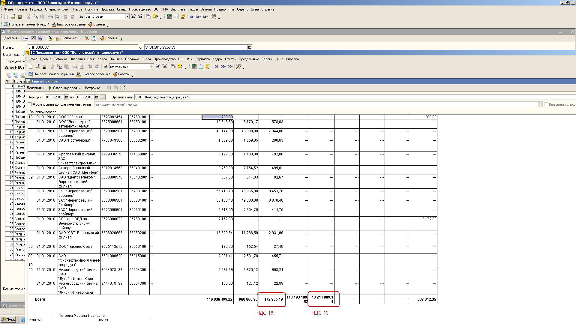
Task: Click the save icon in the top toolbar
Action: [x=20, y=17]
